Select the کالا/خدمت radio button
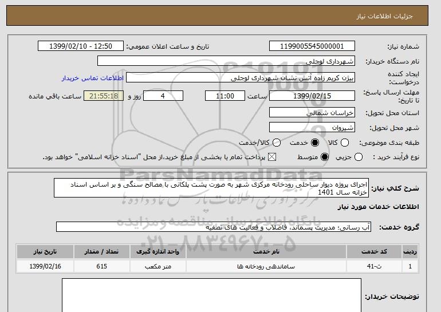The height and width of the screenshot is (312, 441). (277, 143)
